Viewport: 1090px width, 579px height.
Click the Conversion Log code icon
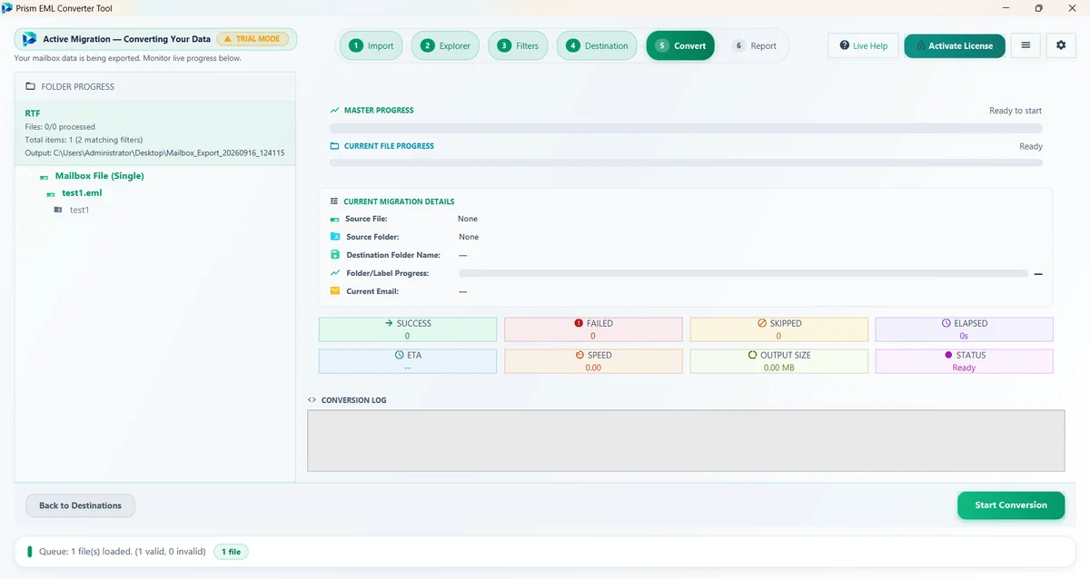pos(312,400)
